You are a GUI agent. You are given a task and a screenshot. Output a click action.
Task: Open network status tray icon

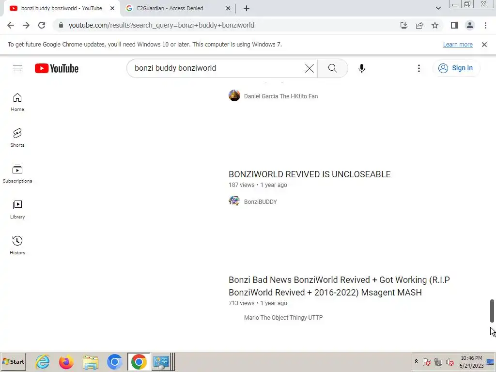coord(438,361)
